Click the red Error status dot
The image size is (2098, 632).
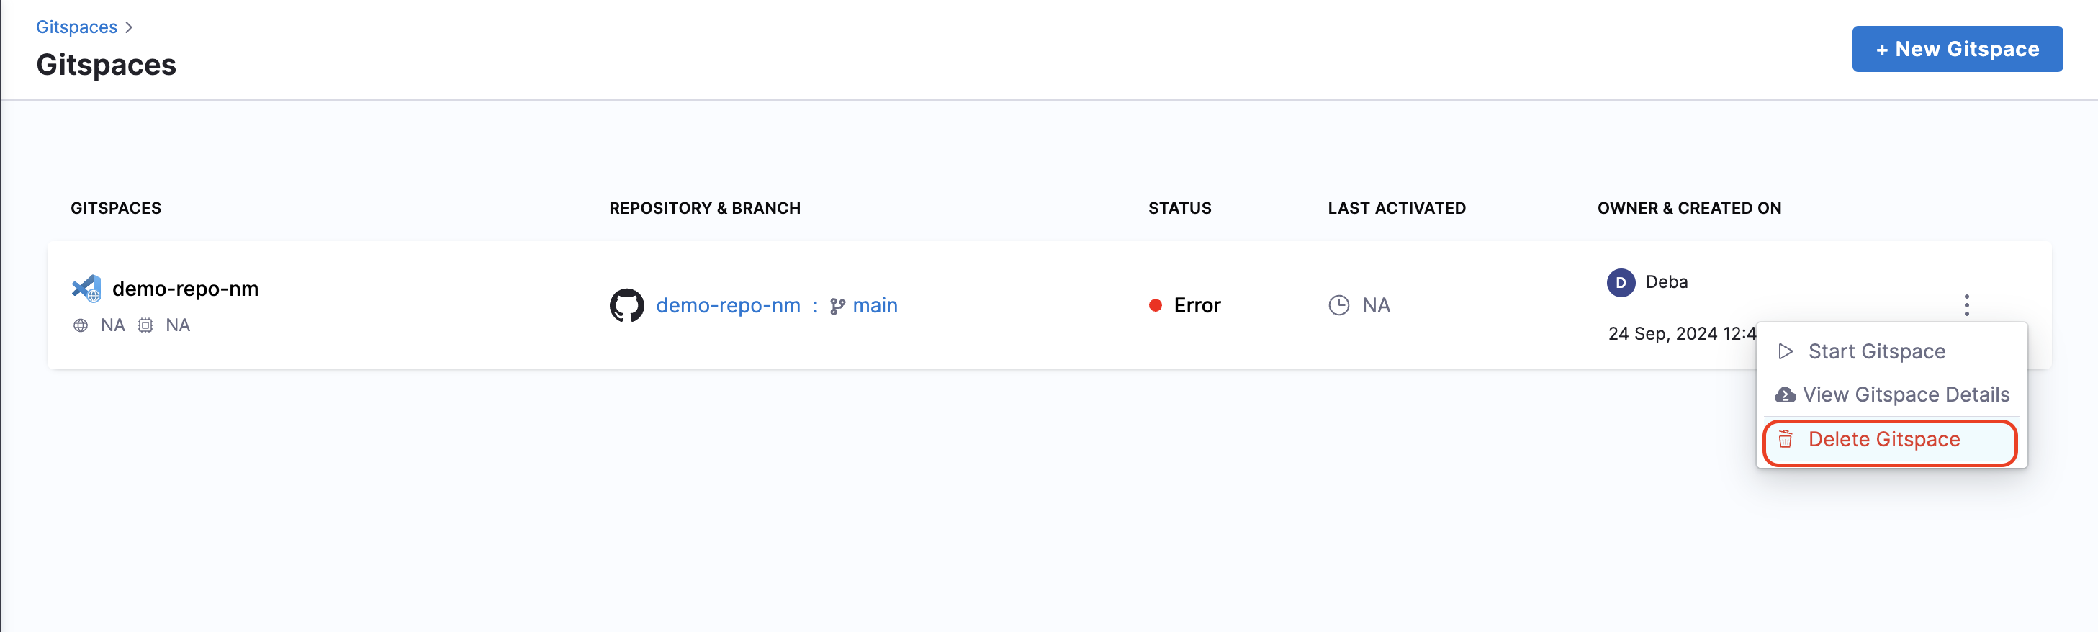pyautogui.click(x=1155, y=305)
